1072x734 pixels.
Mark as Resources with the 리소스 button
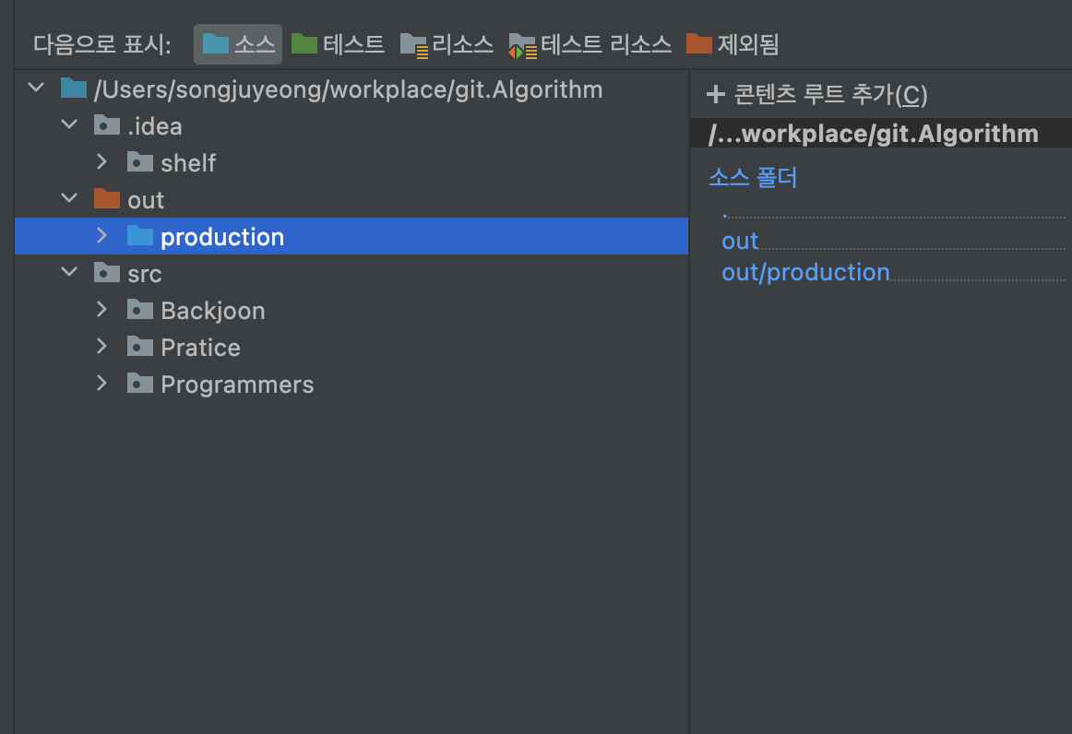447,44
